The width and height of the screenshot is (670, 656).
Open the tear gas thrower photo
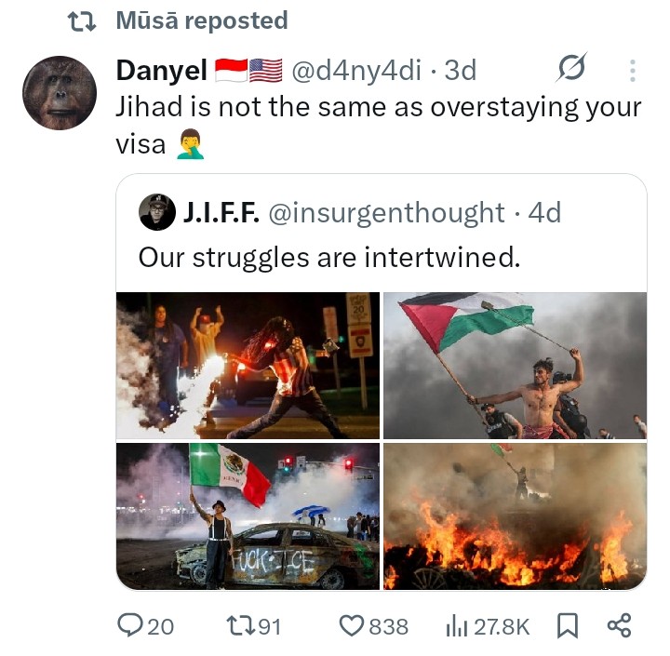(x=248, y=366)
